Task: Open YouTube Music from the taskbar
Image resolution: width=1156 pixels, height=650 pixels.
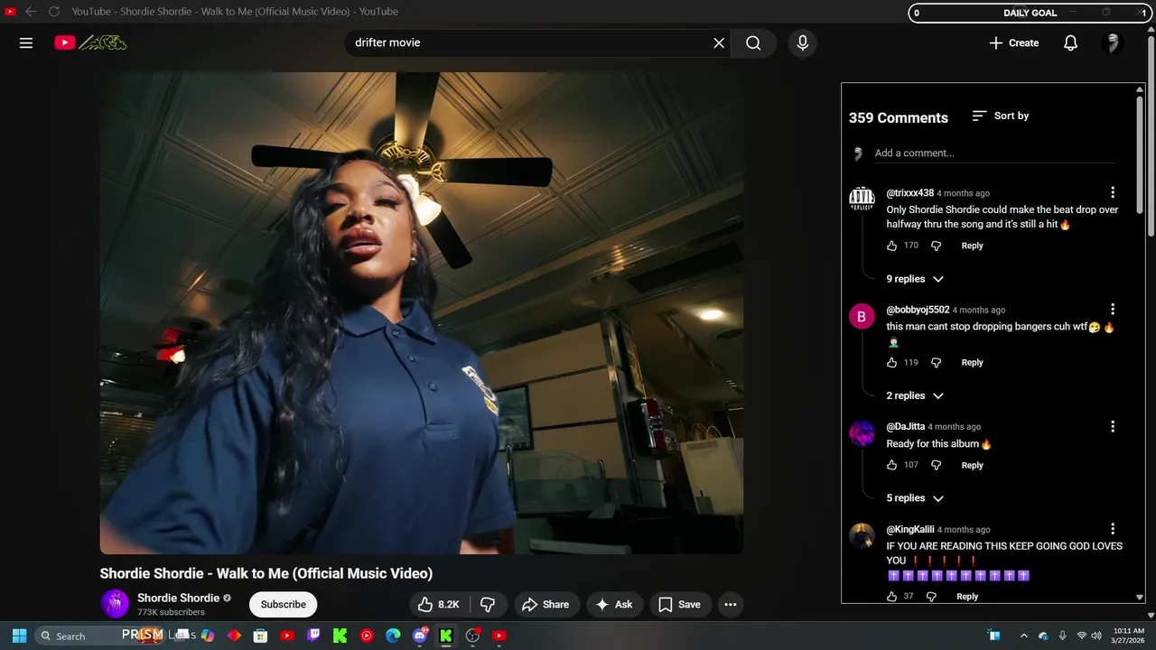Action: (367, 636)
